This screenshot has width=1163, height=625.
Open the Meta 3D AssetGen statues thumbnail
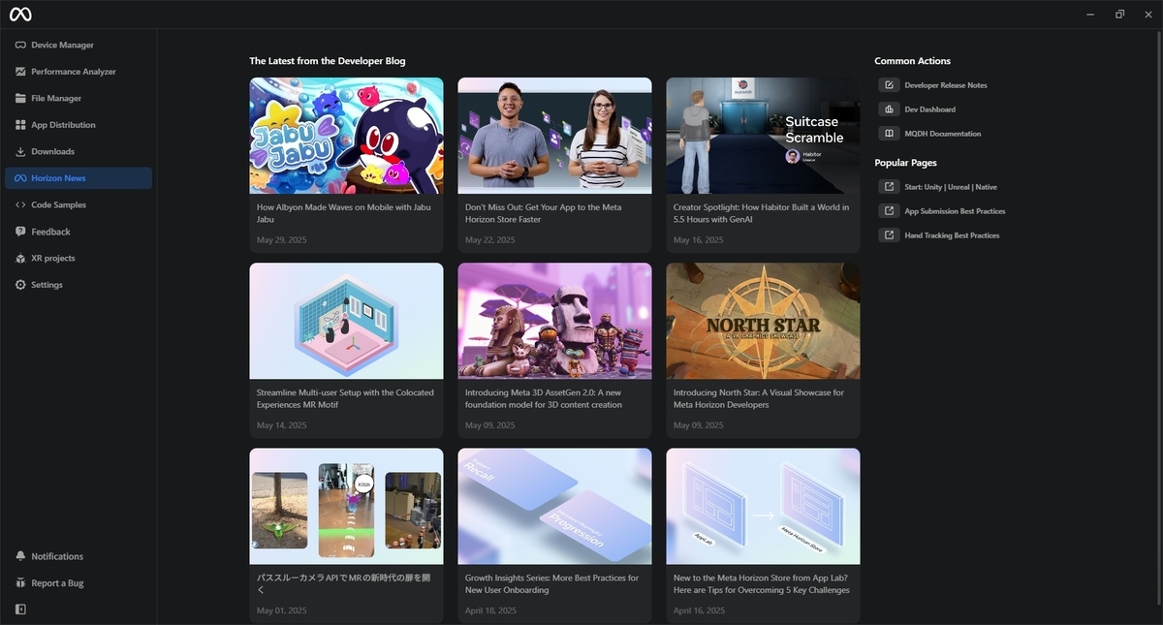[x=554, y=321]
